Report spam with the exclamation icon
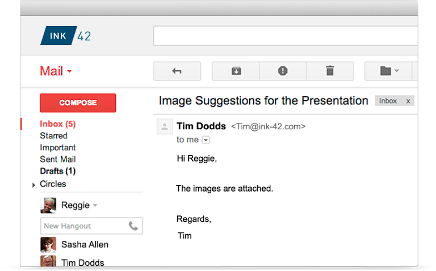Screen dimensions: 436x271 tap(283, 71)
